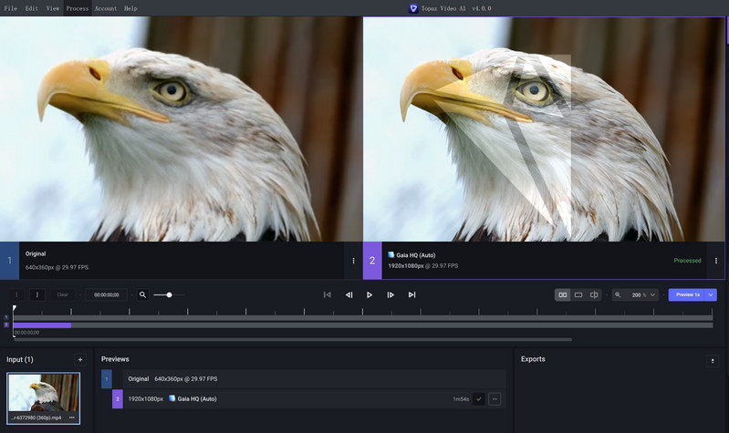Click the Clear trim button
This screenshot has width=729, height=433.
point(62,294)
